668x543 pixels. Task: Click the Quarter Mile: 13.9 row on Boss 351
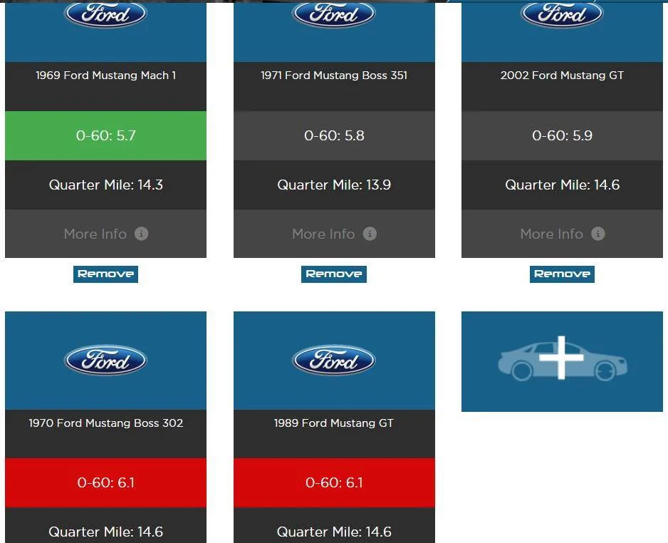point(333,185)
